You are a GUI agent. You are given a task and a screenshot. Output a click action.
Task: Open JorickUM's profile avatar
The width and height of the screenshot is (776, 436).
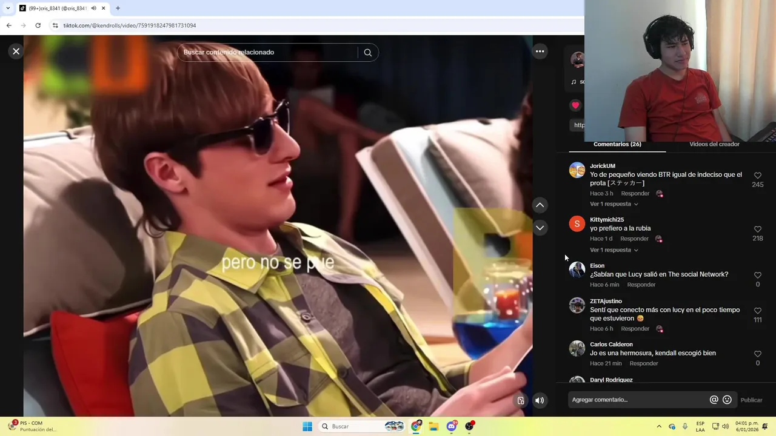point(577,170)
